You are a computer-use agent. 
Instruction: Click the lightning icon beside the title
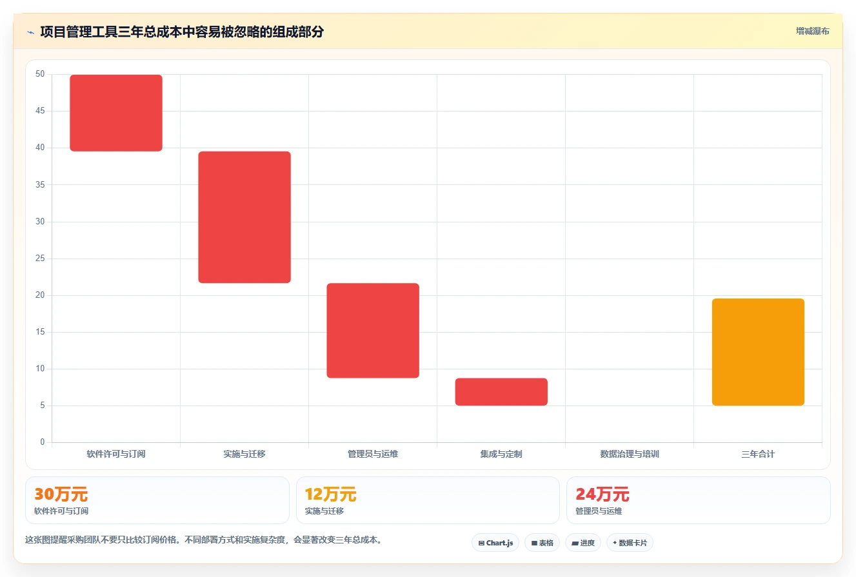pos(30,32)
